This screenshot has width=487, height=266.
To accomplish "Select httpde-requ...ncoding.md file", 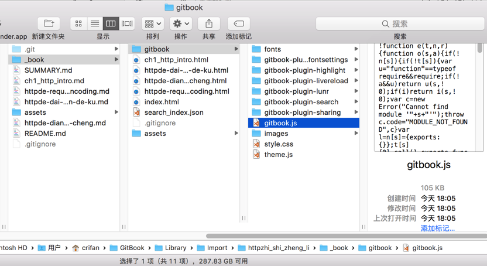I will (64, 91).
